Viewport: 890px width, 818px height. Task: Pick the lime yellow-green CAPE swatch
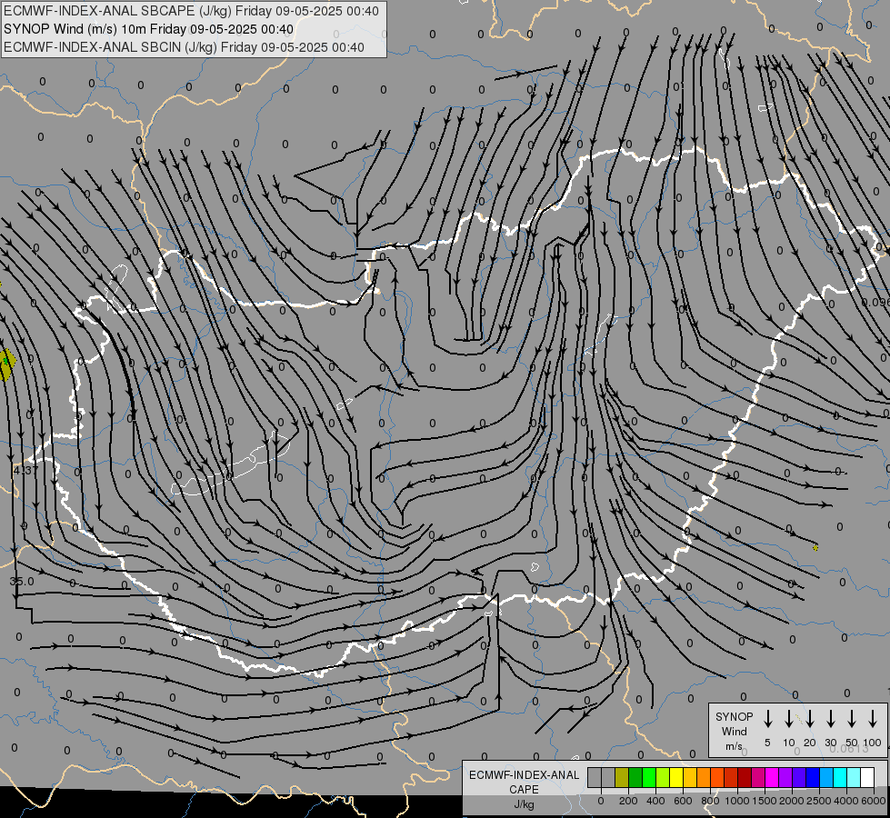(663, 777)
